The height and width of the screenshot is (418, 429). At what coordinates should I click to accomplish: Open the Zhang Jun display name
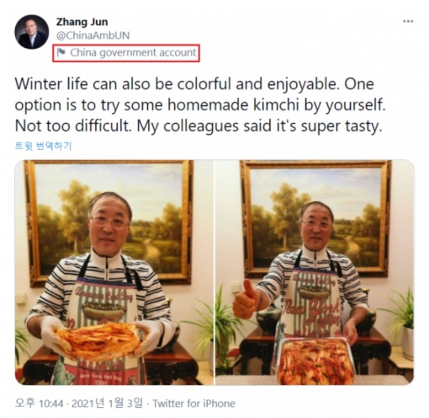82,22
